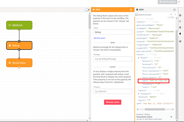Click the triggerType "webhook" line
This screenshot has width=184, height=122.
[x=149, y=45]
